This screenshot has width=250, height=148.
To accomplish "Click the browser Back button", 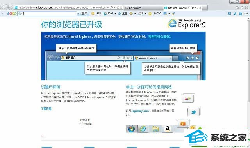I will pos(4,7).
